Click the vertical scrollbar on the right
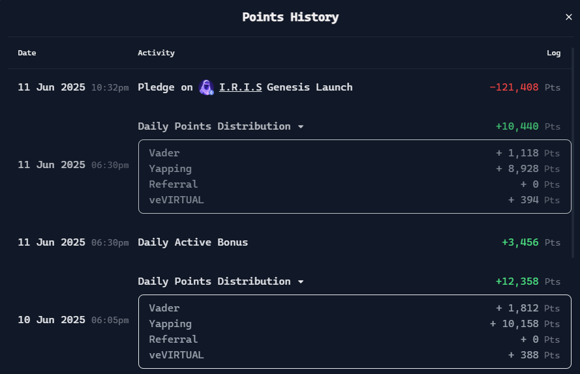The width and height of the screenshot is (580, 374). point(573,152)
